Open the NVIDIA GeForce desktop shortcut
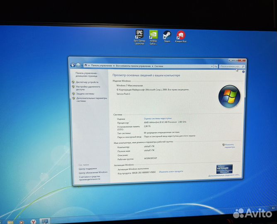This screenshot has height=224, width=277. click(153, 37)
